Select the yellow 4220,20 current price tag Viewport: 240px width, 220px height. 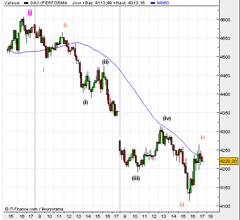229,161
